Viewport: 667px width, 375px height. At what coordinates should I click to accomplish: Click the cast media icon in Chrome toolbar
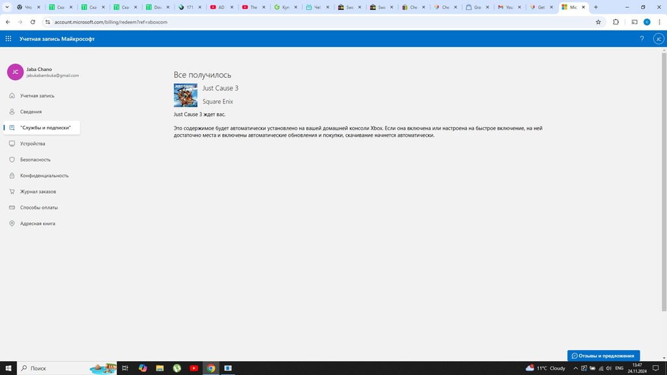point(634,22)
